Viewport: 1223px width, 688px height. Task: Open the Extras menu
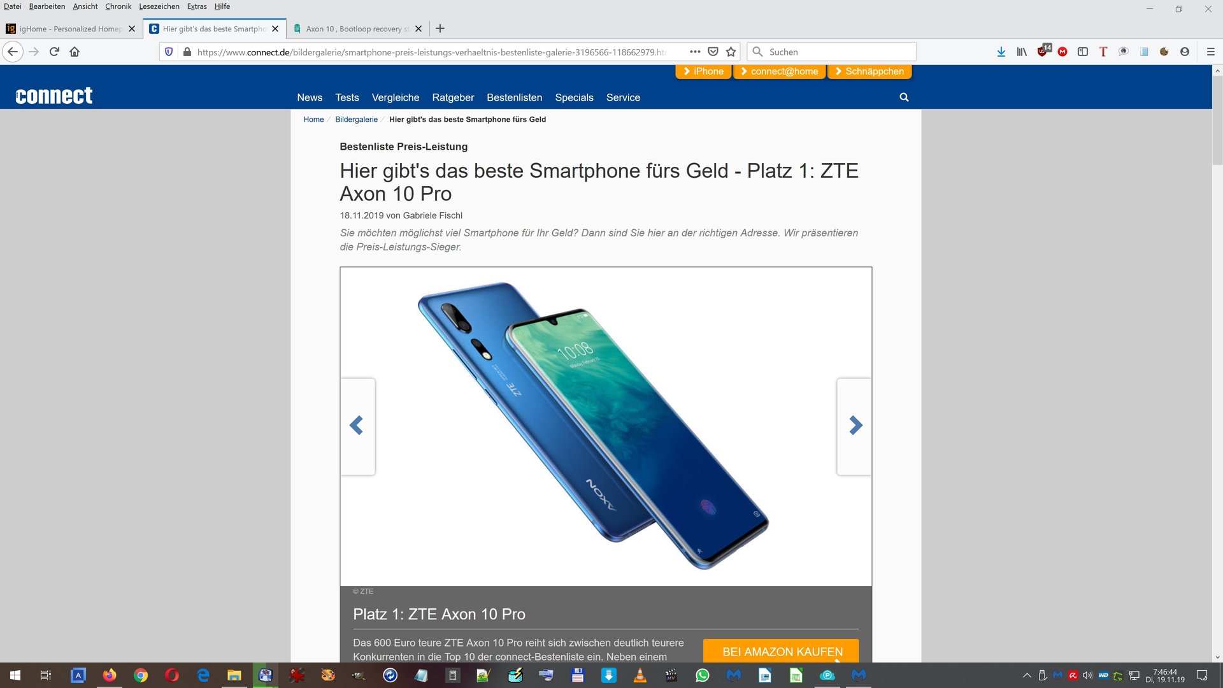tap(197, 6)
